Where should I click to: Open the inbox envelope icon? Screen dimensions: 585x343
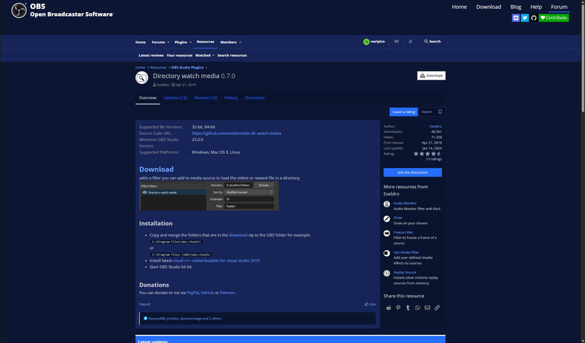coord(396,42)
